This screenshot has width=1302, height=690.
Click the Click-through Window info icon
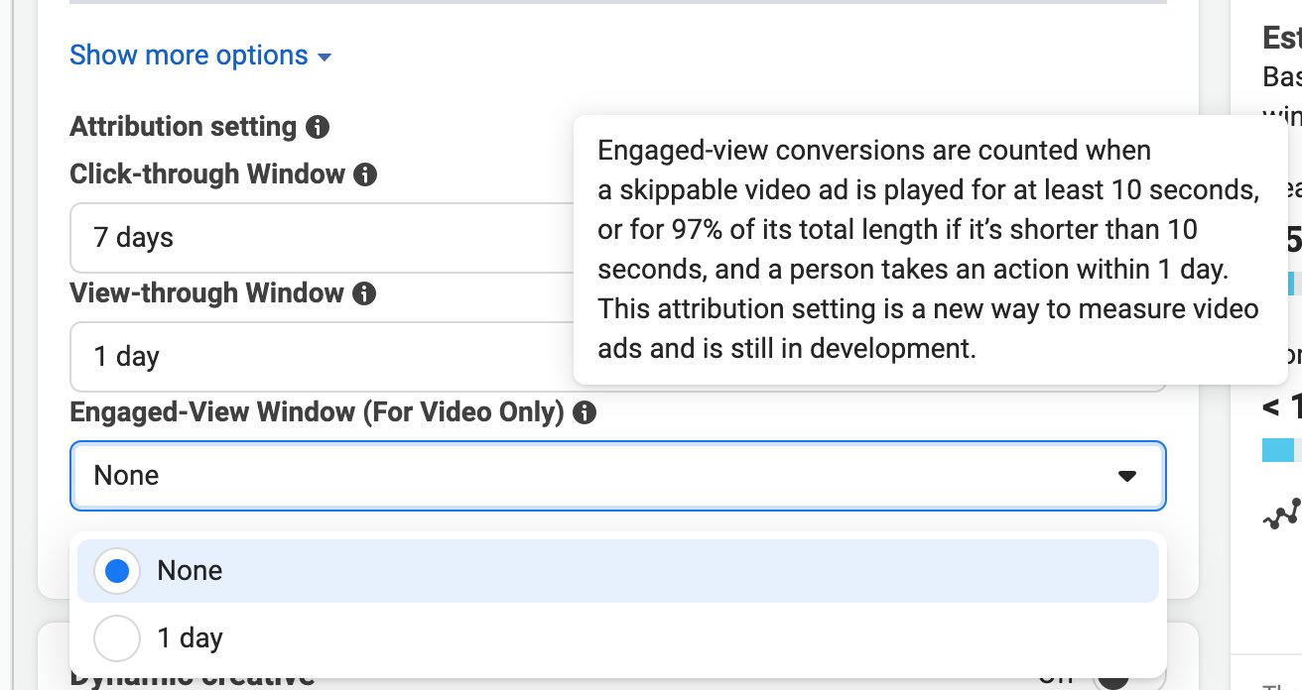pyautogui.click(x=366, y=173)
